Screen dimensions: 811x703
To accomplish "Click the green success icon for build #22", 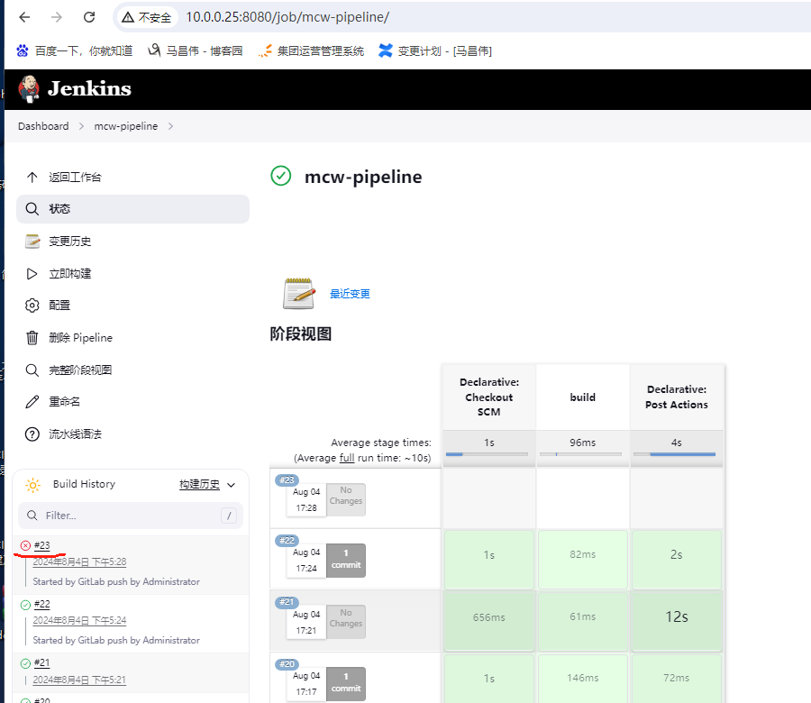I will pos(25,605).
